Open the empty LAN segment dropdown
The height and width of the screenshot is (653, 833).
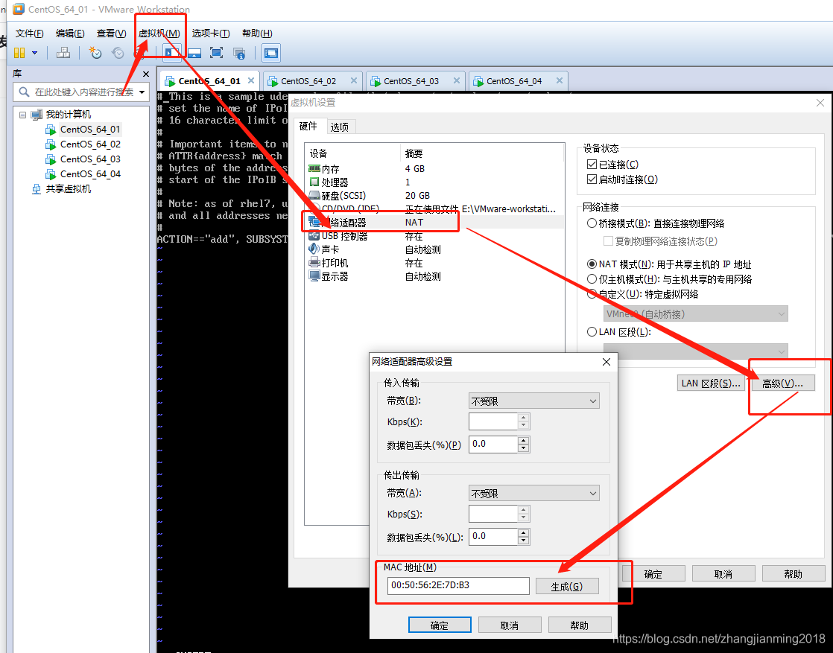point(695,351)
